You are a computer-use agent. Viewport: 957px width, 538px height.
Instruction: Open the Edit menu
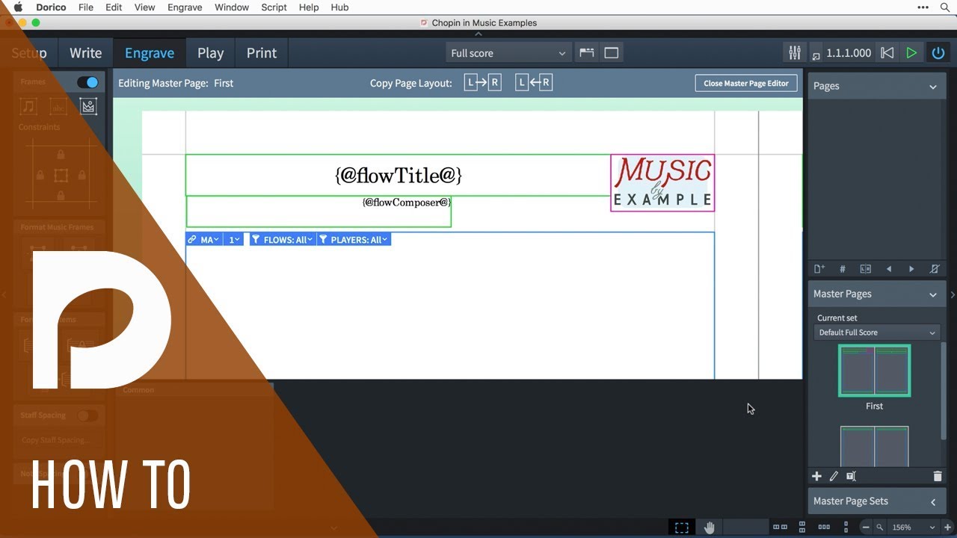pos(114,7)
